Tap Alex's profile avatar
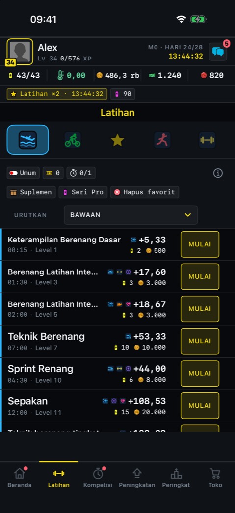Screen dimensions: 235x513 pyautogui.click(x=20, y=52)
